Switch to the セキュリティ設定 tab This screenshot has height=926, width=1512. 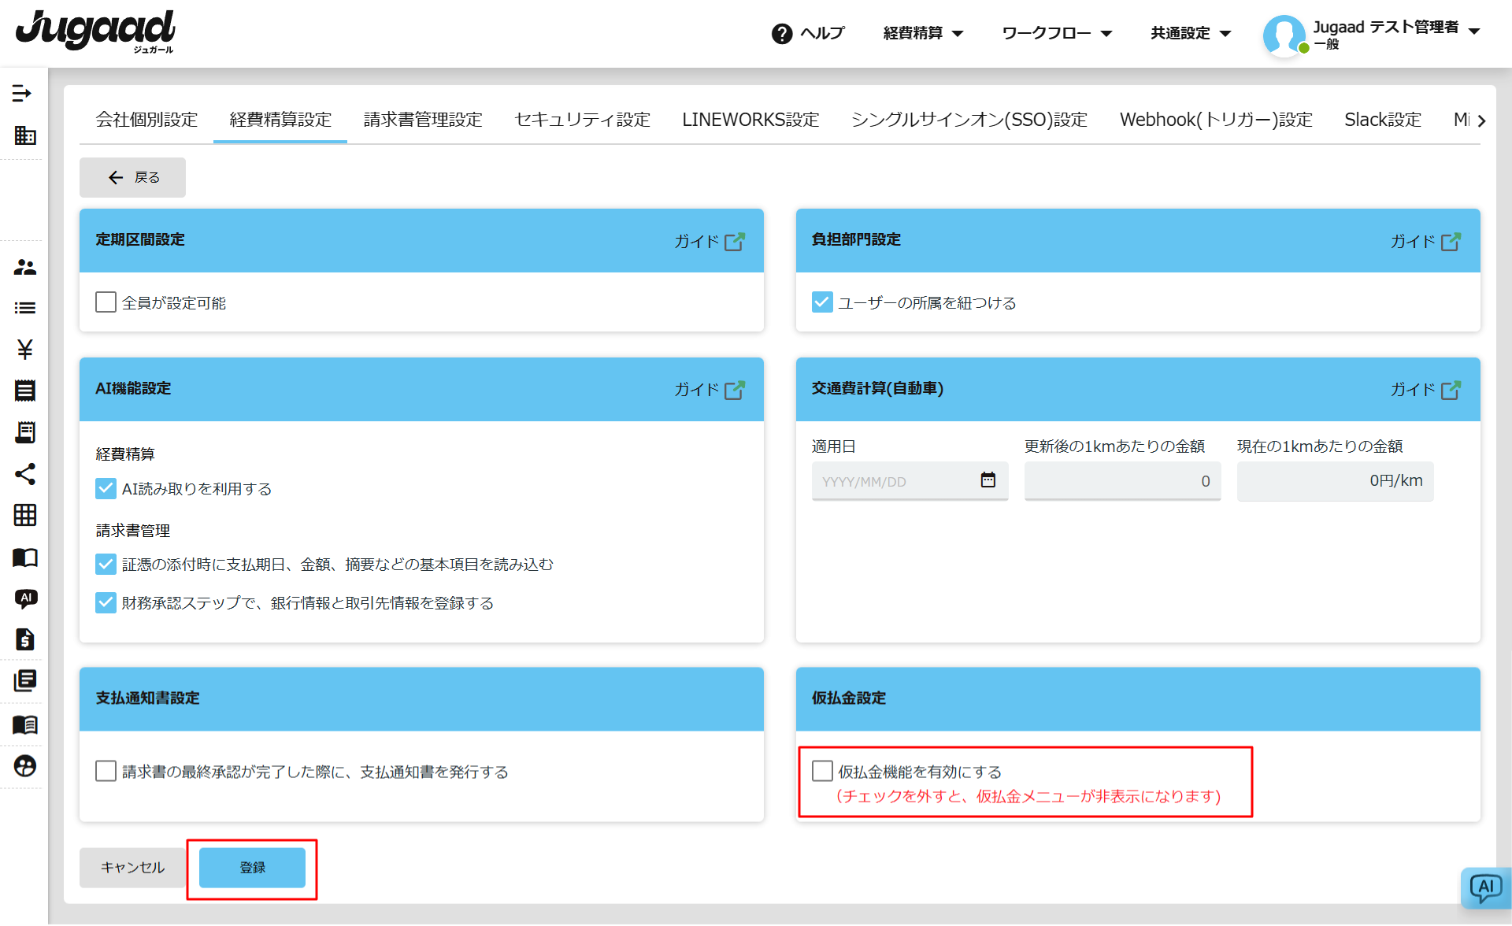582,120
